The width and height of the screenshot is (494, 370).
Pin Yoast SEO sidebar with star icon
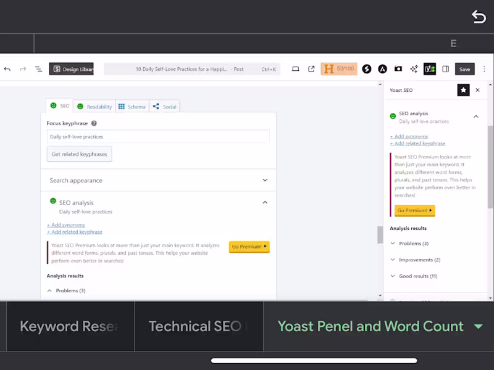[464, 90]
